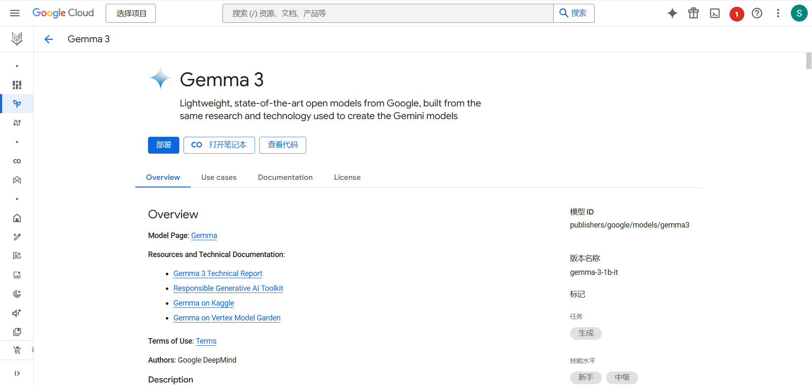
Task: Select Model Garden icon in sidebar
Action: tap(17, 104)
